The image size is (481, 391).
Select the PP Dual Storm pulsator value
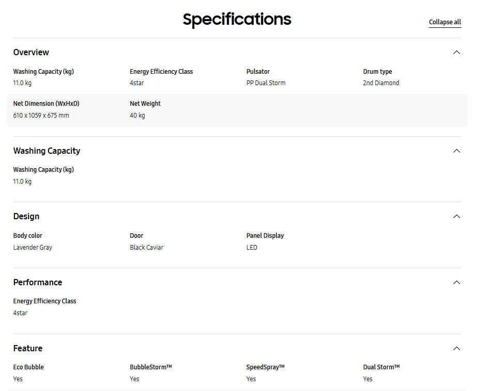coord(266,83)
